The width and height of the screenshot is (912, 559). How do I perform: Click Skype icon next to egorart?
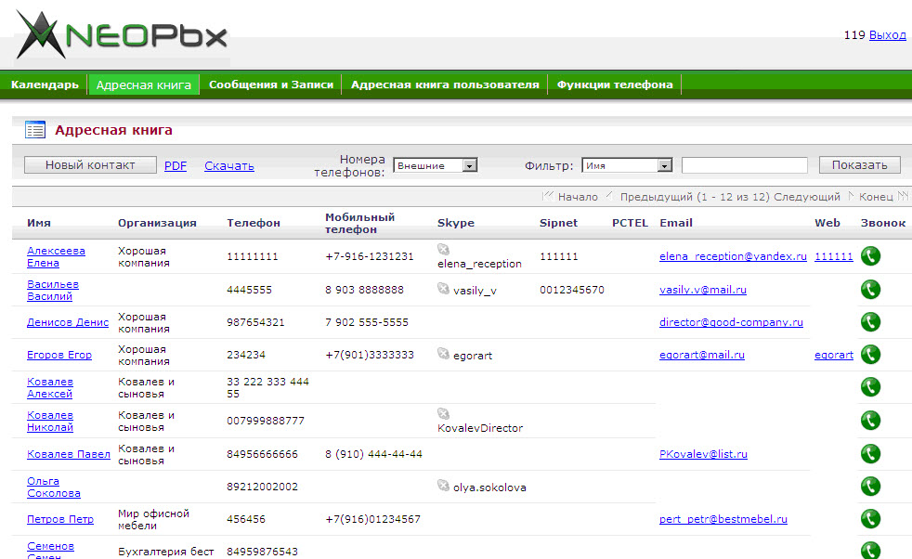pyautogui.click(x=443, y=354)
